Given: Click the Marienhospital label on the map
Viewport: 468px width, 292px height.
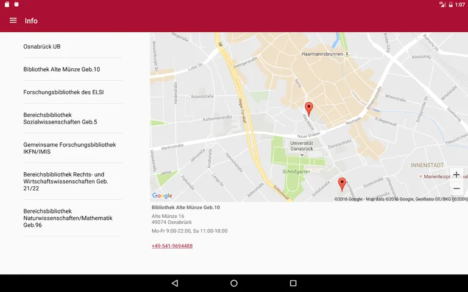Looking at the screenshot, I should (x=442, y=176).
